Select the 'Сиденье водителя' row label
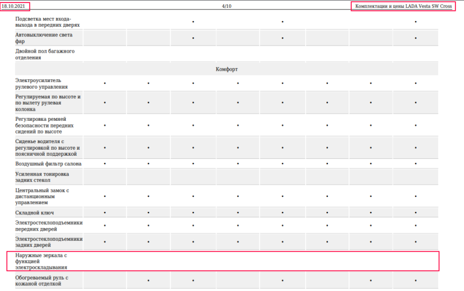Screen dimensions: 464x291 pyautogui.click(x=48, y=147)
